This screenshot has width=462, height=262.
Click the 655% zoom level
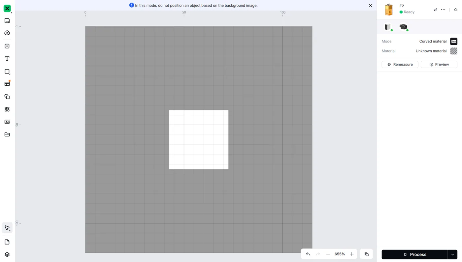click(340, 254)
